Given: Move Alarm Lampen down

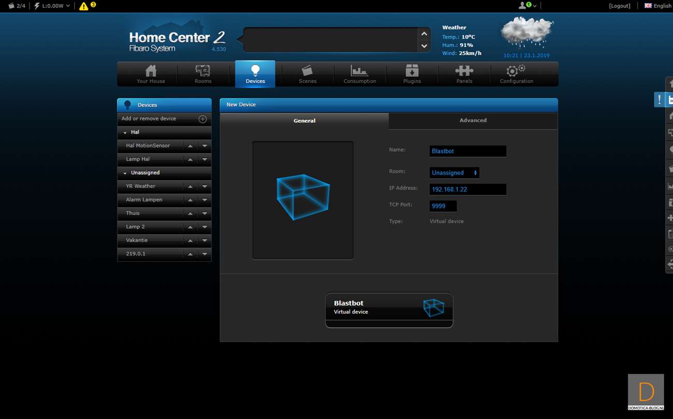Looking at the screenshot, I should [x=204, y=200].
